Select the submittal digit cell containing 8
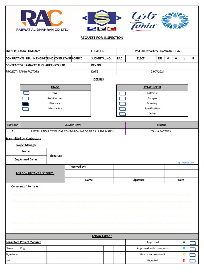The image size is (204, 273). pos(193,58)
